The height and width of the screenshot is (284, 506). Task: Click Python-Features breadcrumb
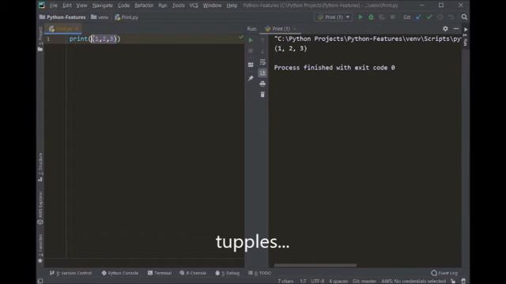(62, 17)
